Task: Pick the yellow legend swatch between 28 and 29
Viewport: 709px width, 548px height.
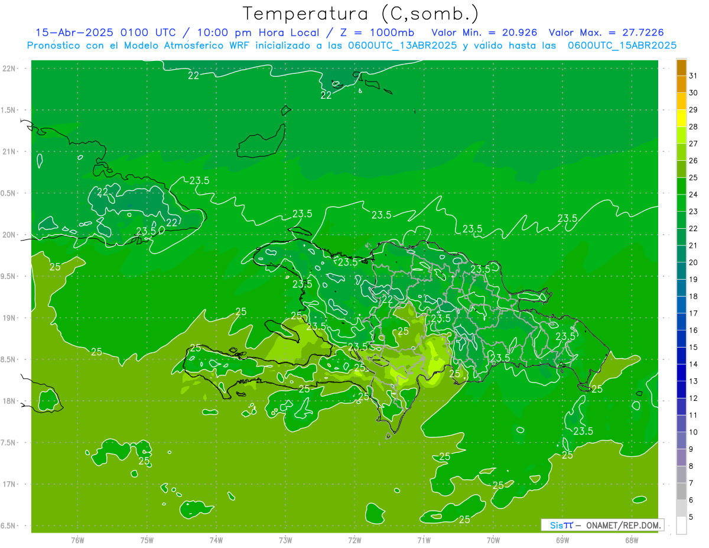Action: pyautogui.click(x=681, y=118)
